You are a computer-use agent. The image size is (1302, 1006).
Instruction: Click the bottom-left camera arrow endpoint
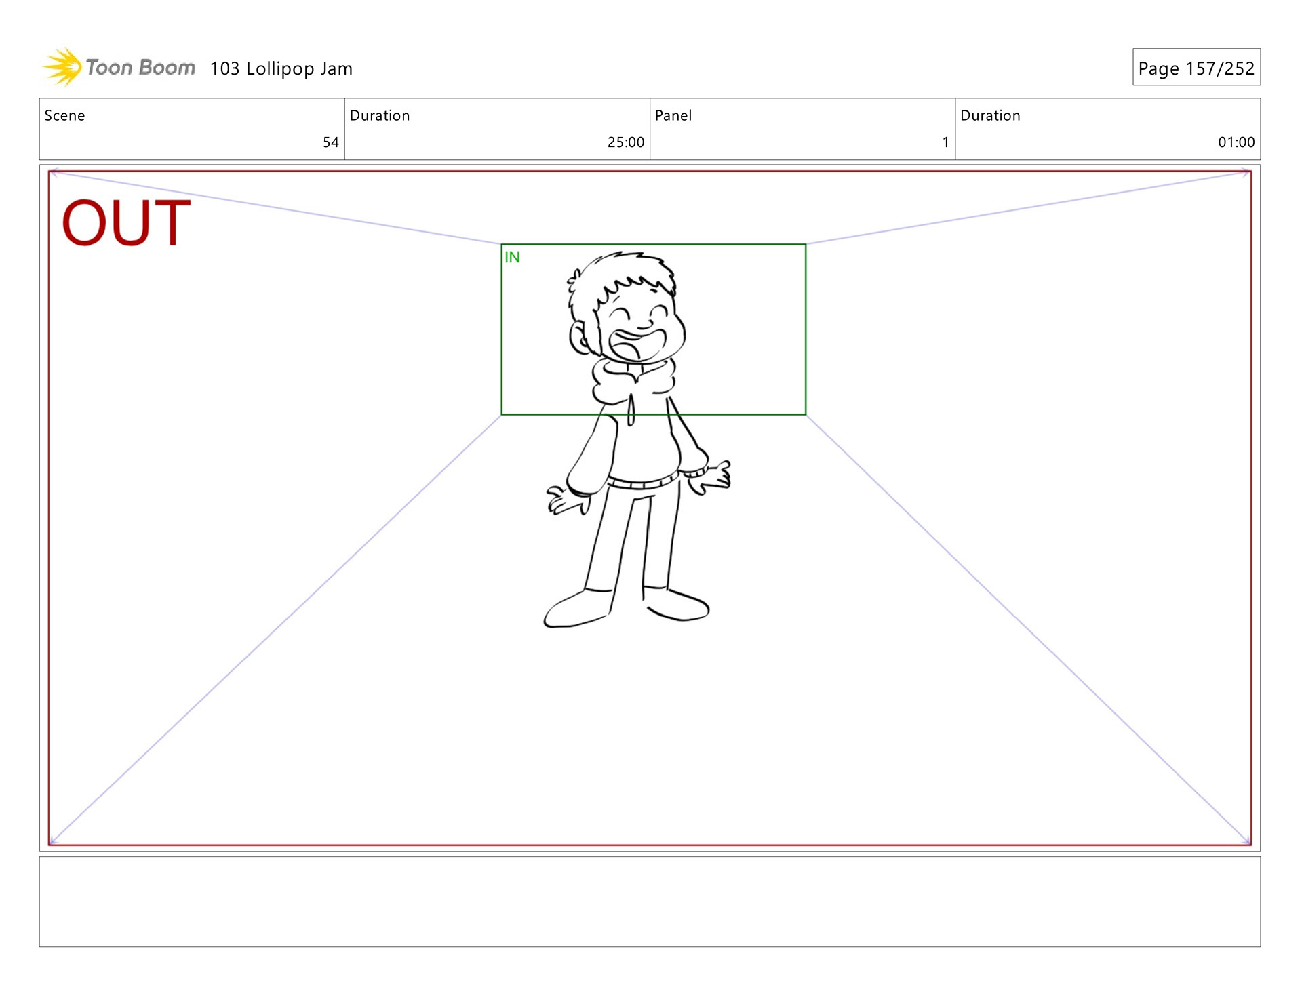(54, 842)
